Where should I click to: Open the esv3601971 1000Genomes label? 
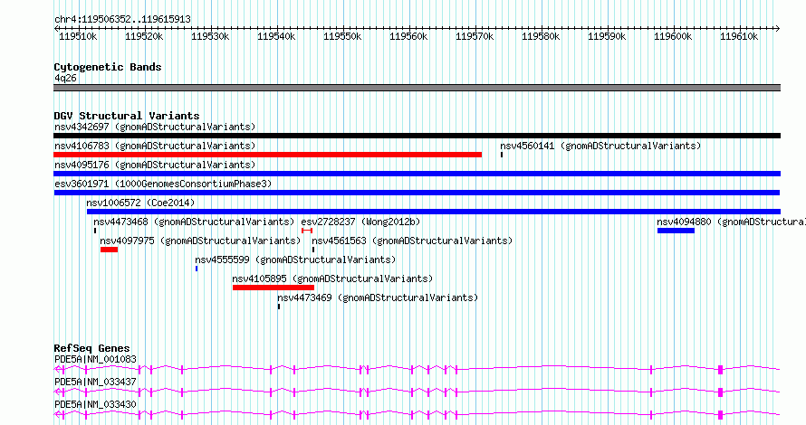pos(163,184)
